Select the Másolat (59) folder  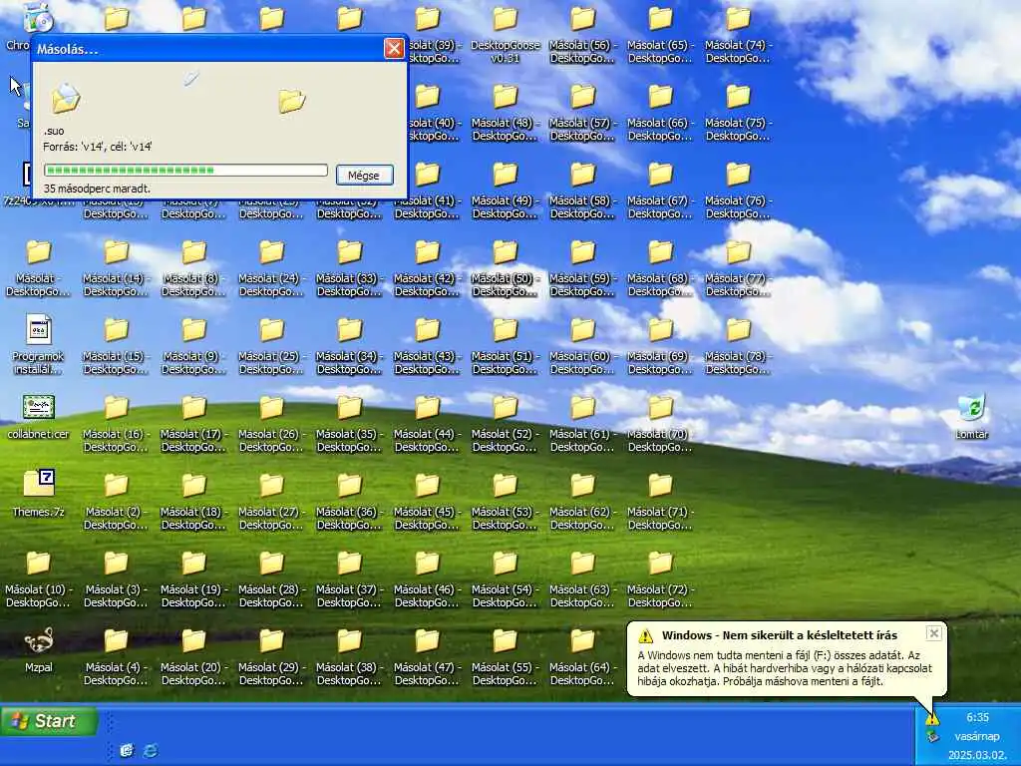(x=582, y=267)
